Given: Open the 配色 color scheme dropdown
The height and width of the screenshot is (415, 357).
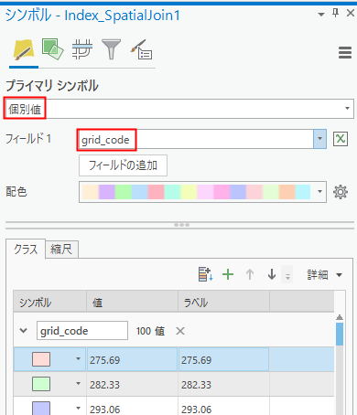Looking at the screenshot, I should click(x=202, y=192).
